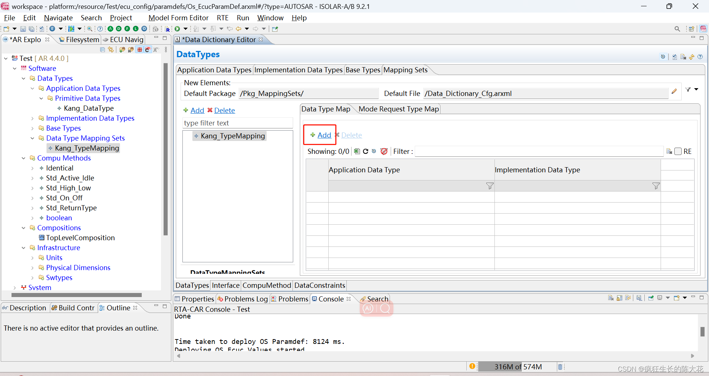Image resolution: width=709 pixels, height=376 pixels.
Task: Open the Model Form Editor menu
Action: [178, 18]
